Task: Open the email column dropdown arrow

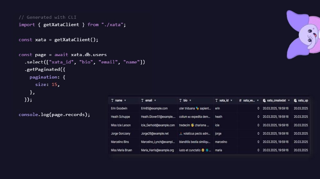Action: pyautogui.click(x=155, y=100)
